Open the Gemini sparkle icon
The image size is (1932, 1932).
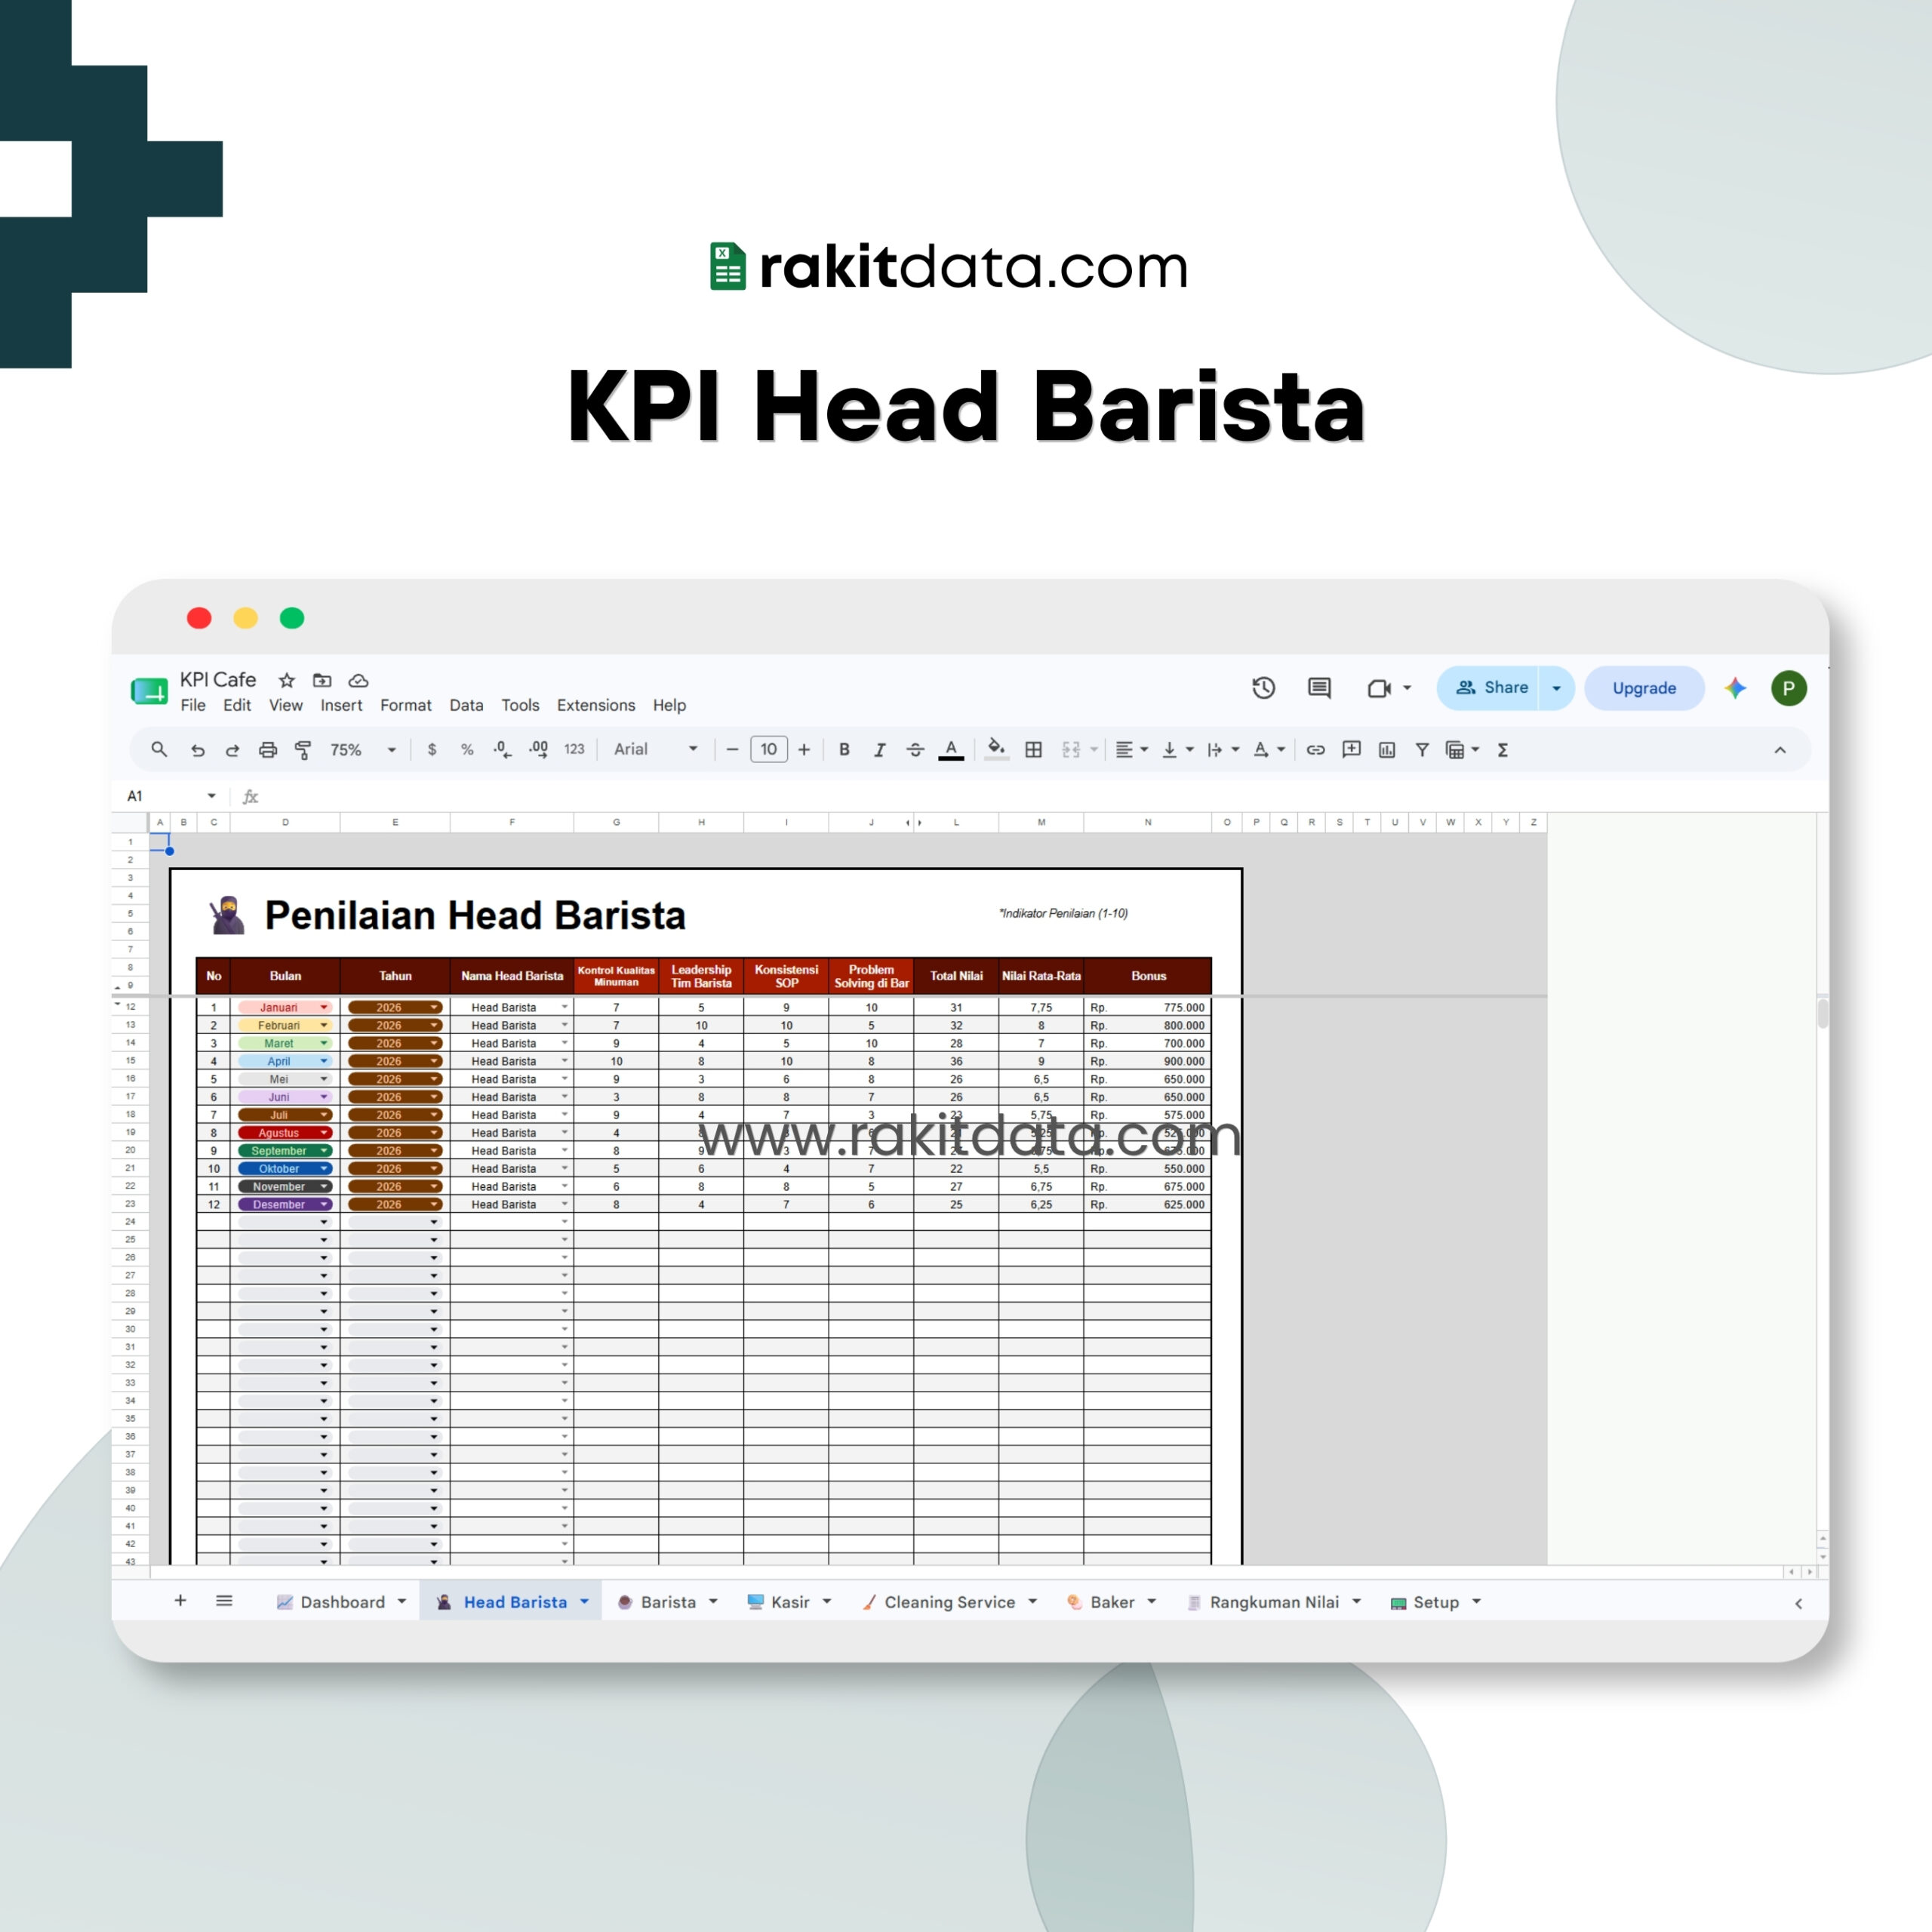pyautogui.click(x=1736, y=688)
